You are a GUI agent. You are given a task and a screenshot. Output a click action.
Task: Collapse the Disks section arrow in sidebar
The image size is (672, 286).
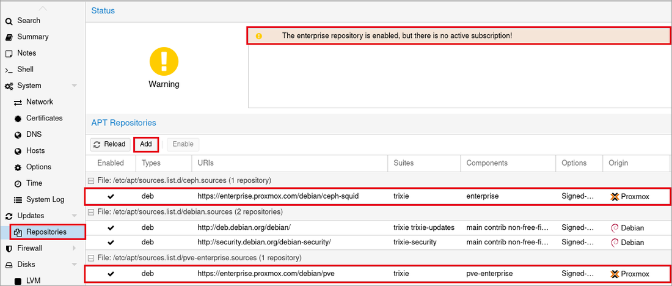click(74, 265)
